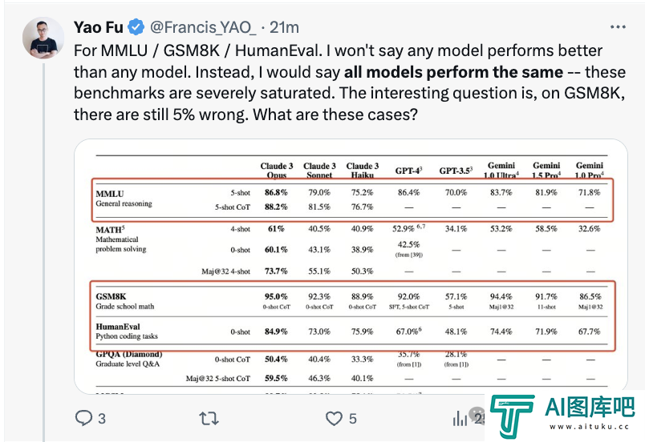This screenshot has height=442, width=645.
Task: Open the benchmark table image
Action: pyautogui.click(x=351, y=267)
